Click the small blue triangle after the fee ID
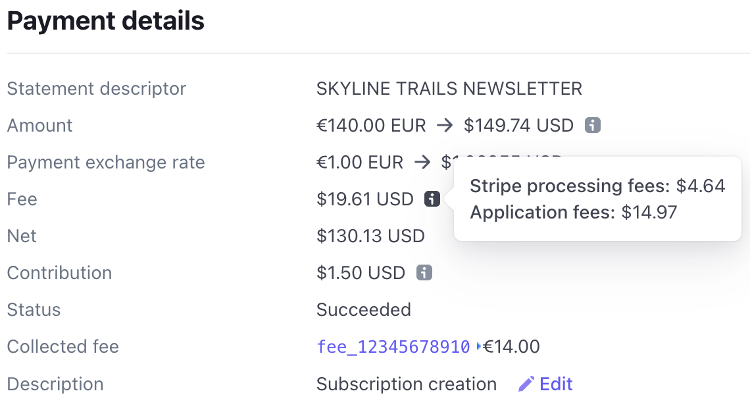 tap(478, 346)
